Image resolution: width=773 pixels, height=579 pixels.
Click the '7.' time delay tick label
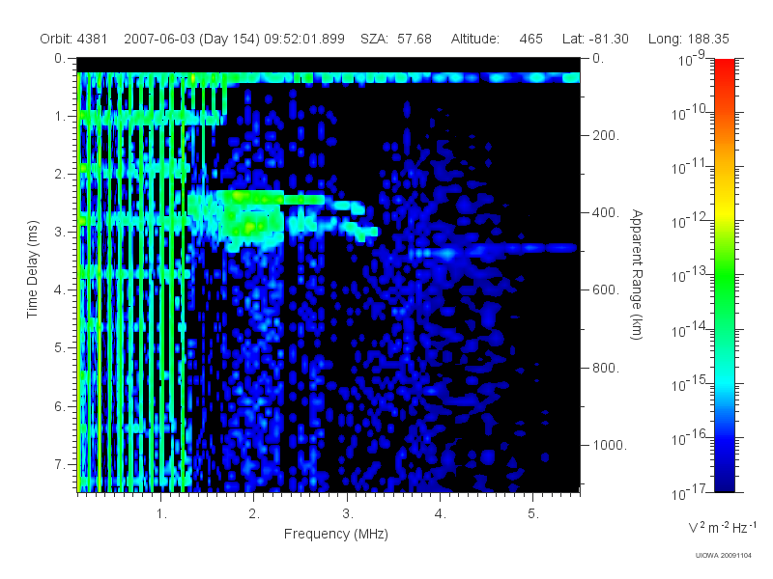coord(60,464)
